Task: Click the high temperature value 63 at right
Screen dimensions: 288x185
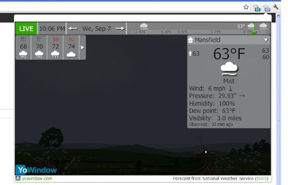Action: pyautogui.click(x=266, y=50)
